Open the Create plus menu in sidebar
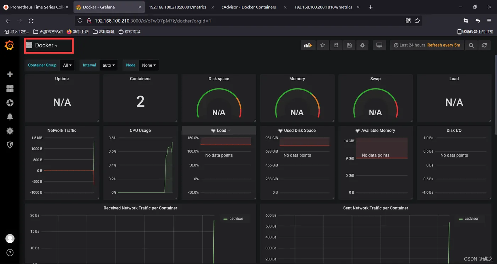The image size is (497, 264). point(10,74)
